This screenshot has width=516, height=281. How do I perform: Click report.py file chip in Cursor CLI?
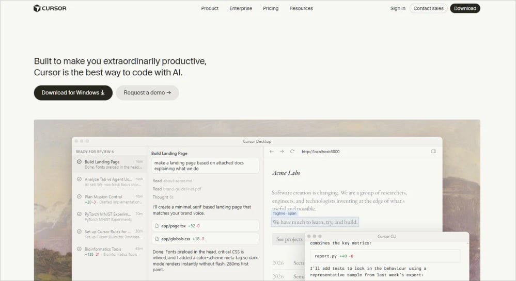385,256
